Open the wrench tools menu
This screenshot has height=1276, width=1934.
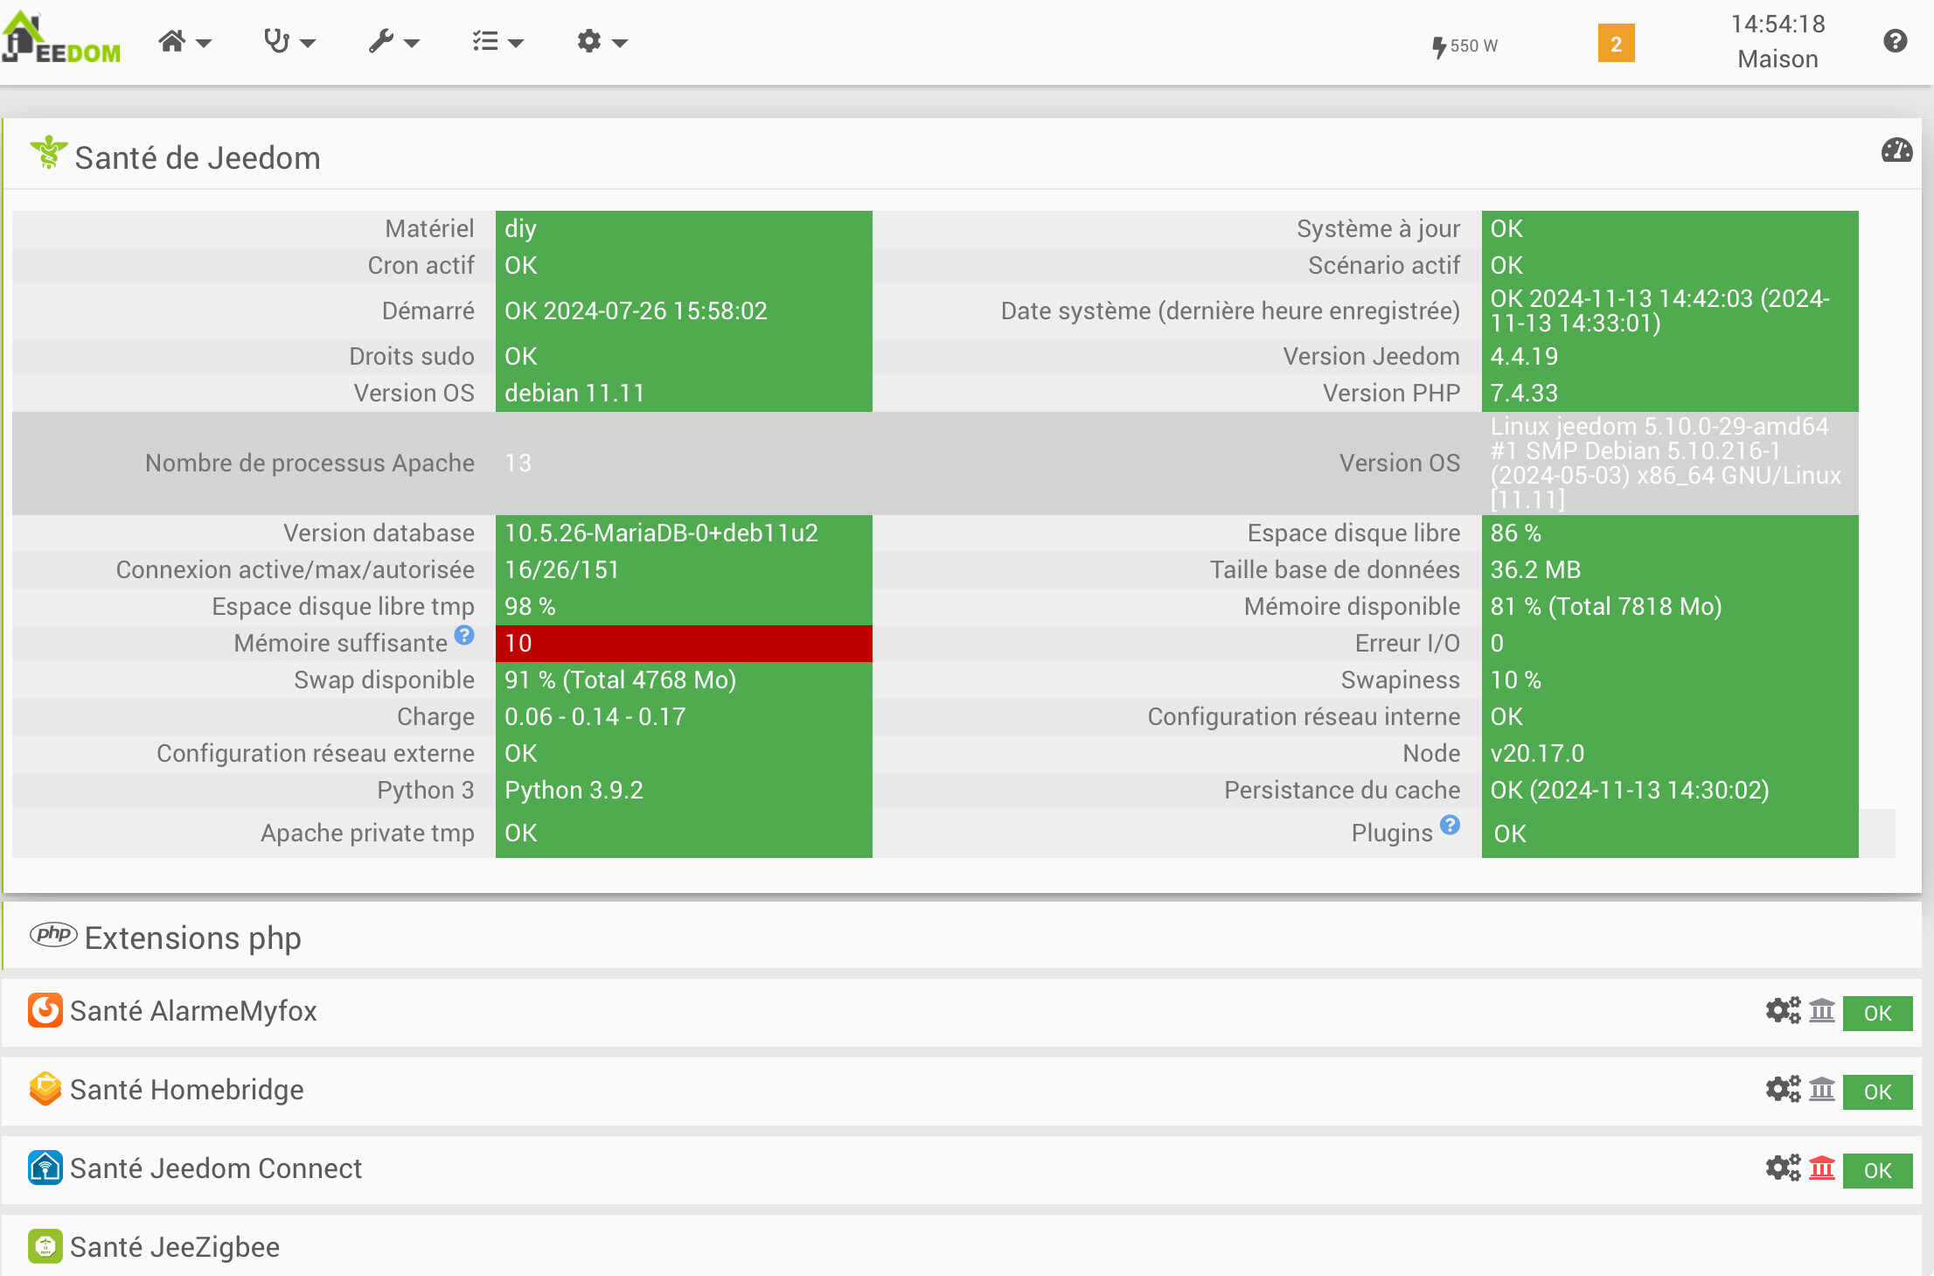393,41
